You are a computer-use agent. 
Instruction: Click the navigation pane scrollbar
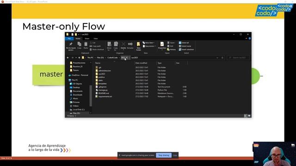point(91,95)
